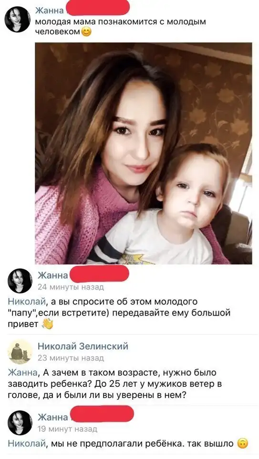Click the name Николай Зелинский in the comment
Screen dimensions: 259x459
click(83, 346)
